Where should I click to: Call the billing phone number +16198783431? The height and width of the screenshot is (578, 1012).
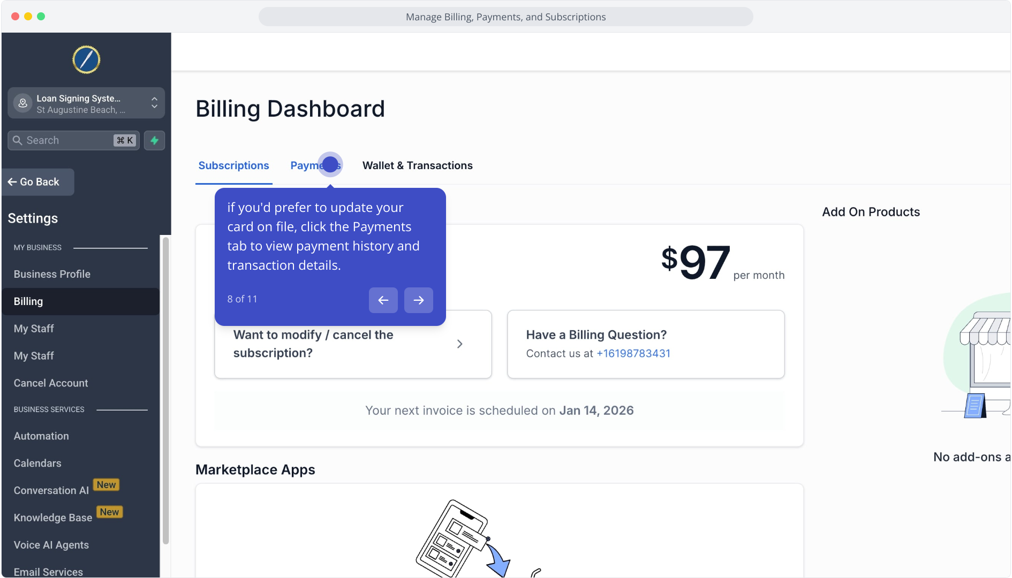point(633,353)
